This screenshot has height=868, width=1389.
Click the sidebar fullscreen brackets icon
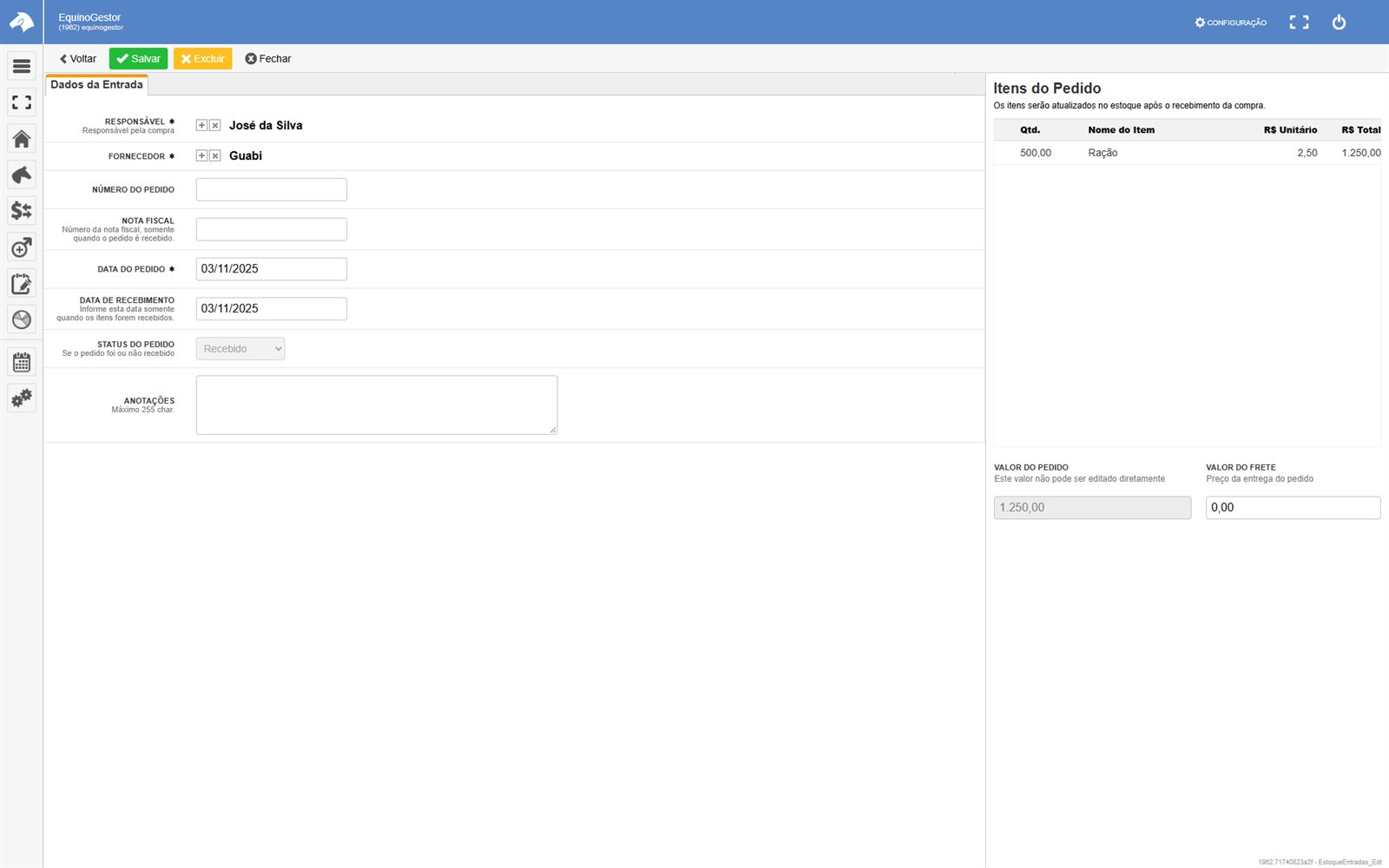22,102
